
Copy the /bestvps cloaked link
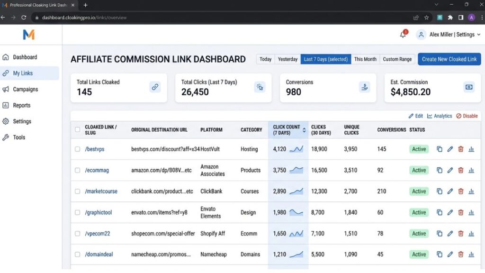click(x=439, y=149)
